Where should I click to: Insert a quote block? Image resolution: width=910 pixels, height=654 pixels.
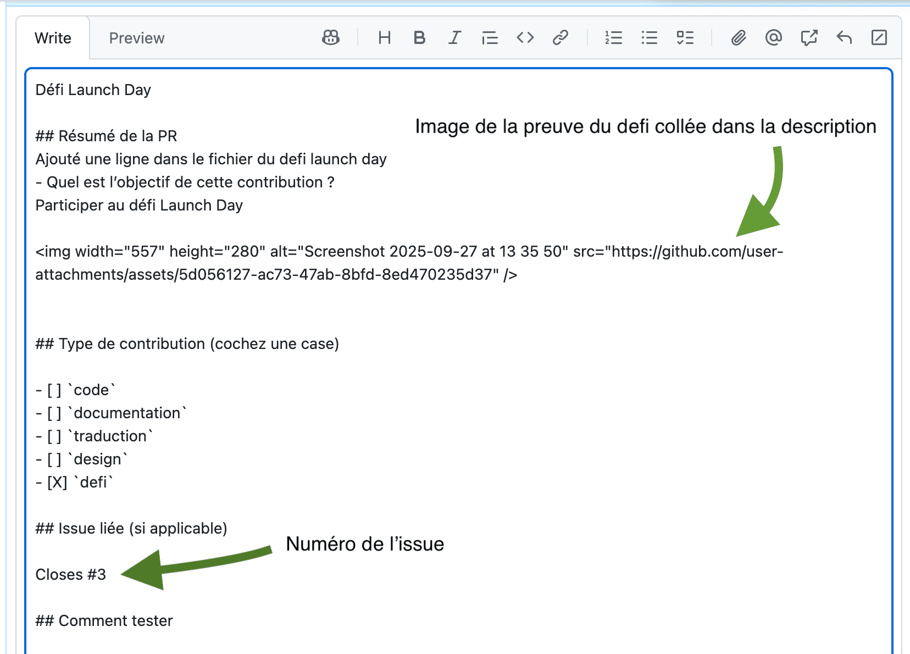click(490, 37)
